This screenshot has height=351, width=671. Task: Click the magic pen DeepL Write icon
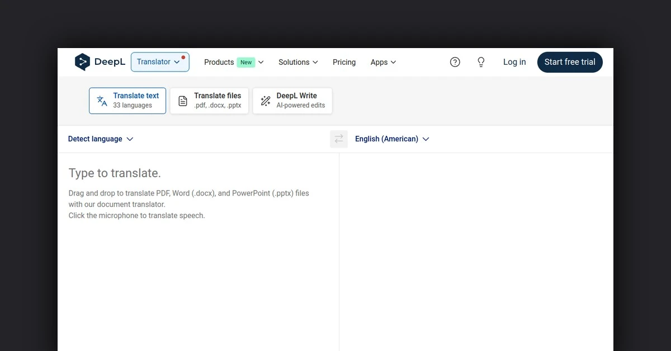[266, 101]
